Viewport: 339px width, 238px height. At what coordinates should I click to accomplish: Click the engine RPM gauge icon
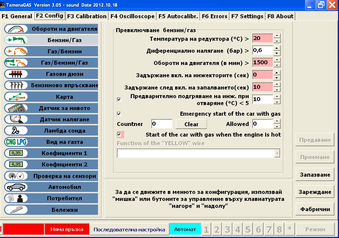pos(16,29)
